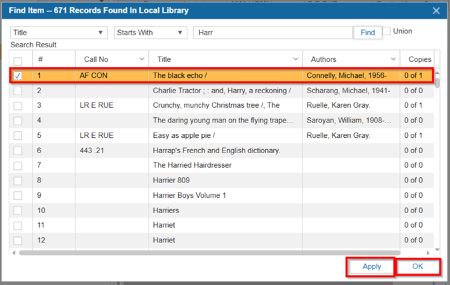The image size is (450, 285).
Task: Click the horizontal scrollbar right arrow
Action: (428, 253)
